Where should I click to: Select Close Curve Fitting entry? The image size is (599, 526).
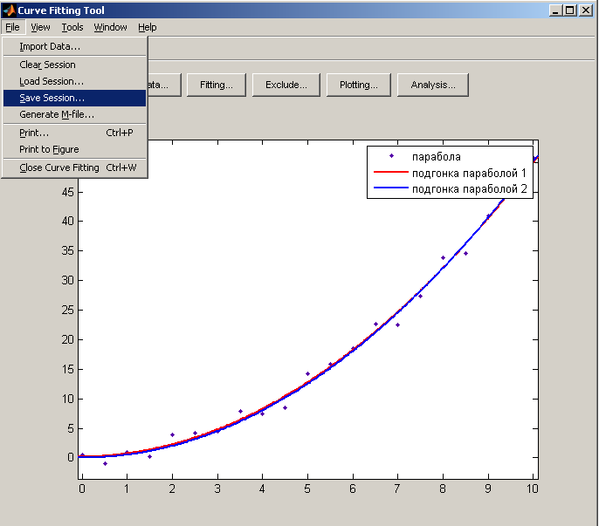pyautogui.click(x=74, y=167)
